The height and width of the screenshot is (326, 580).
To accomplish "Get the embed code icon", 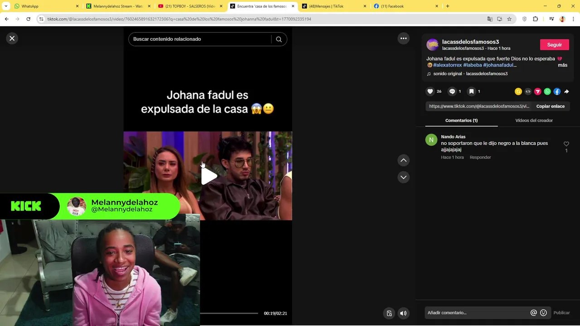I will click(x=528, y=91).
